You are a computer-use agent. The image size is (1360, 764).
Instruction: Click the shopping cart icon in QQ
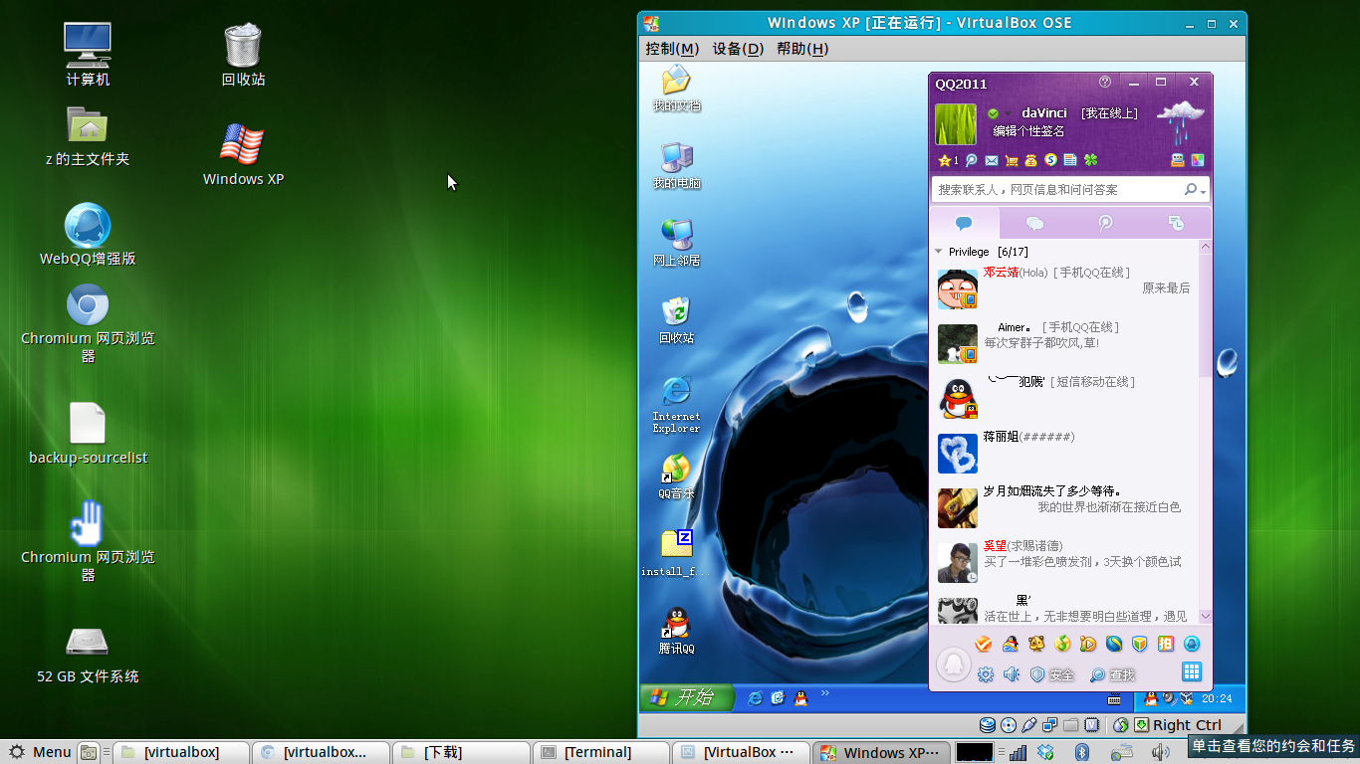tap(1012, 160)
